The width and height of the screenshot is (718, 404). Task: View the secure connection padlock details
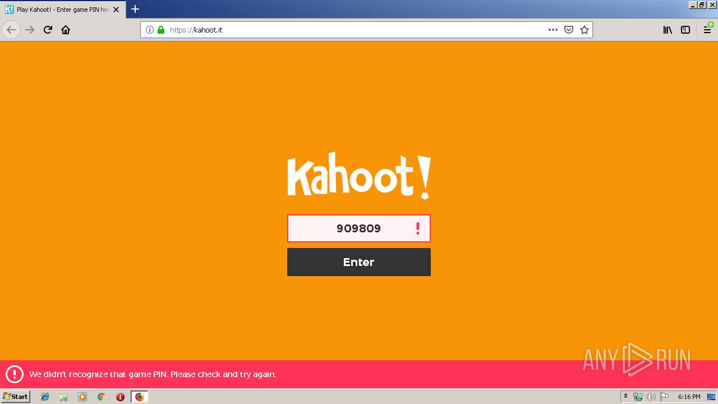click(x=161, y=30)
